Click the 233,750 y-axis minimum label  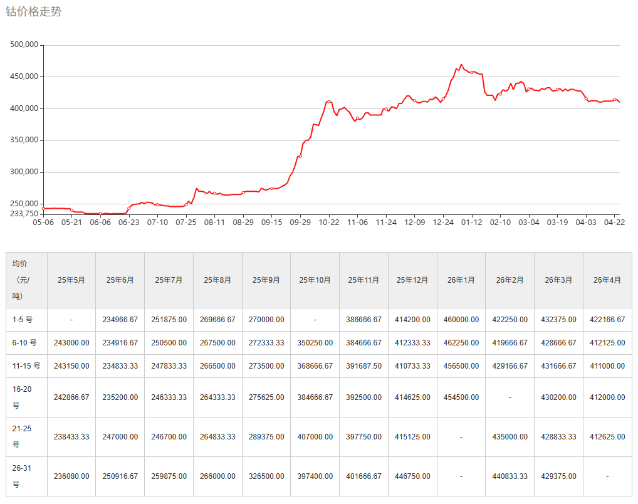click(25, 213)
